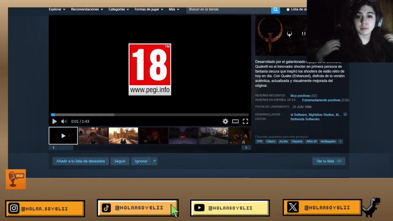The image size is (393, 221).
Task: Click the Seguir button
Action: [120, 161]
